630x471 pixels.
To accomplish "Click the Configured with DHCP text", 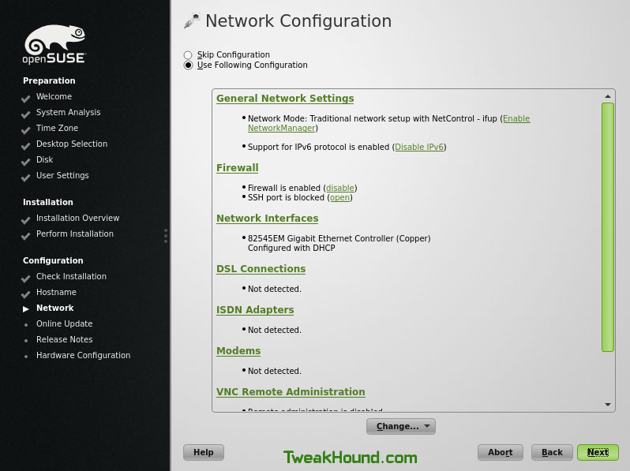I will (x=291, y=249).
